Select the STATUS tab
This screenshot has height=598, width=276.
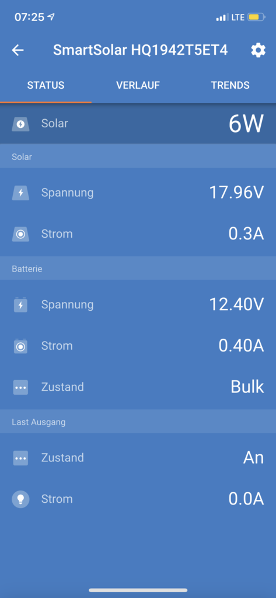point(46,85)
